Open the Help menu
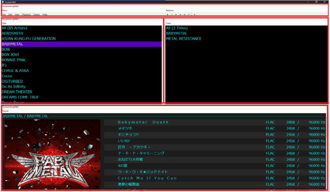The image size is (330, 192). [x=45, y=14]
